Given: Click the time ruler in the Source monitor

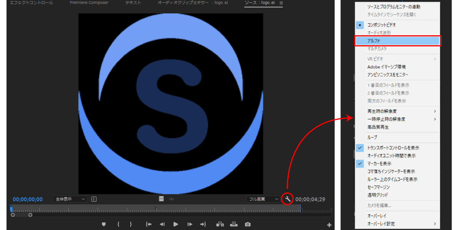Looking at the screenshot, I should point(171,209).
